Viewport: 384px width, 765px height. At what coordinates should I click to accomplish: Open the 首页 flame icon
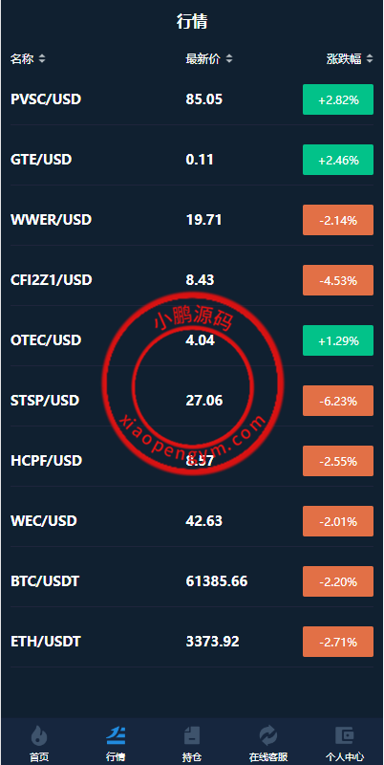click(39, 734)
